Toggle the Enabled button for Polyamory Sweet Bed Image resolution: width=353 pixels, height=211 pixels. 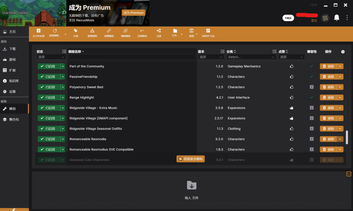[49, 87]
